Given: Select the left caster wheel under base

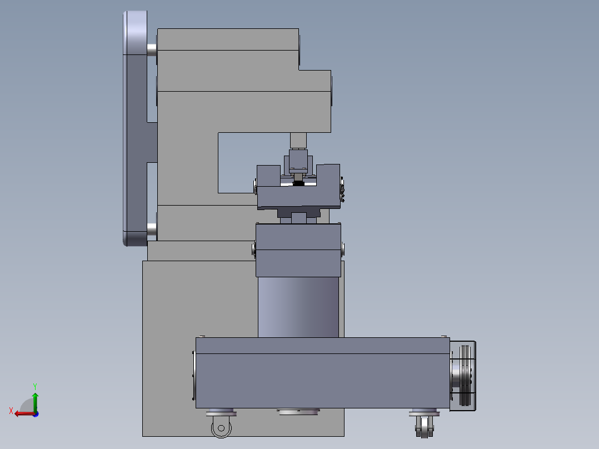Looking at the screenshot, I should point(221,428).
